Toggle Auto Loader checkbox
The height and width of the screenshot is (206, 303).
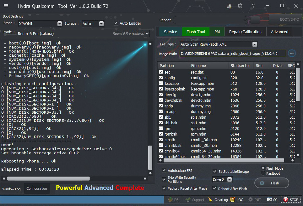(116, 23)
